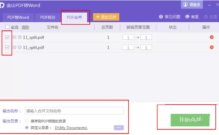Screen dimensions: 219x135
Task: Minimize the 金山PDF转Word window
Action: [x=209, y=5]
